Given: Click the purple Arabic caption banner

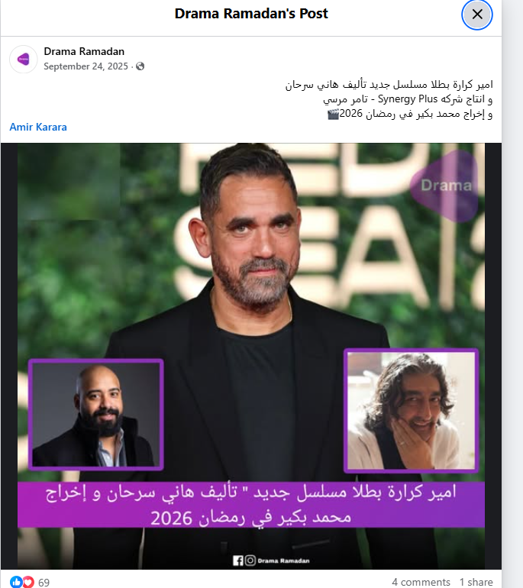Looking at the screenshot, I should pyautogui.click(x=251, y=505).
